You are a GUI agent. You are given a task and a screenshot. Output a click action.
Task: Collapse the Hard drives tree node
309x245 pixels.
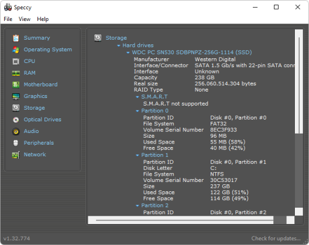[118, 45]
